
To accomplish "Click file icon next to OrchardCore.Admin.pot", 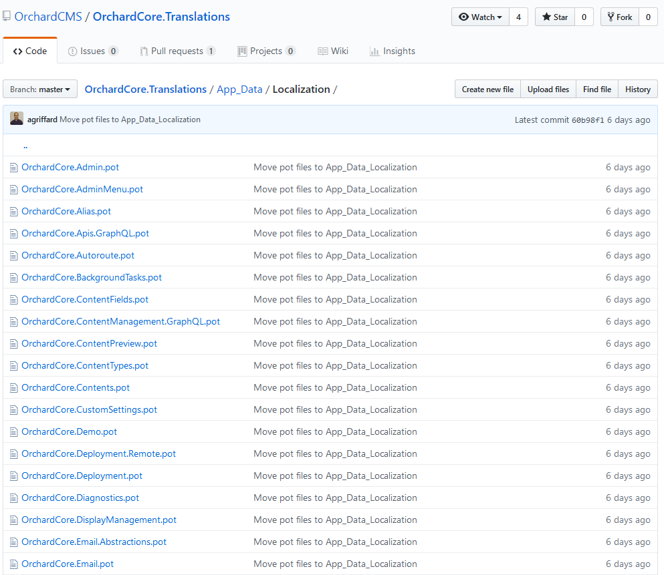I will [13, 168].
